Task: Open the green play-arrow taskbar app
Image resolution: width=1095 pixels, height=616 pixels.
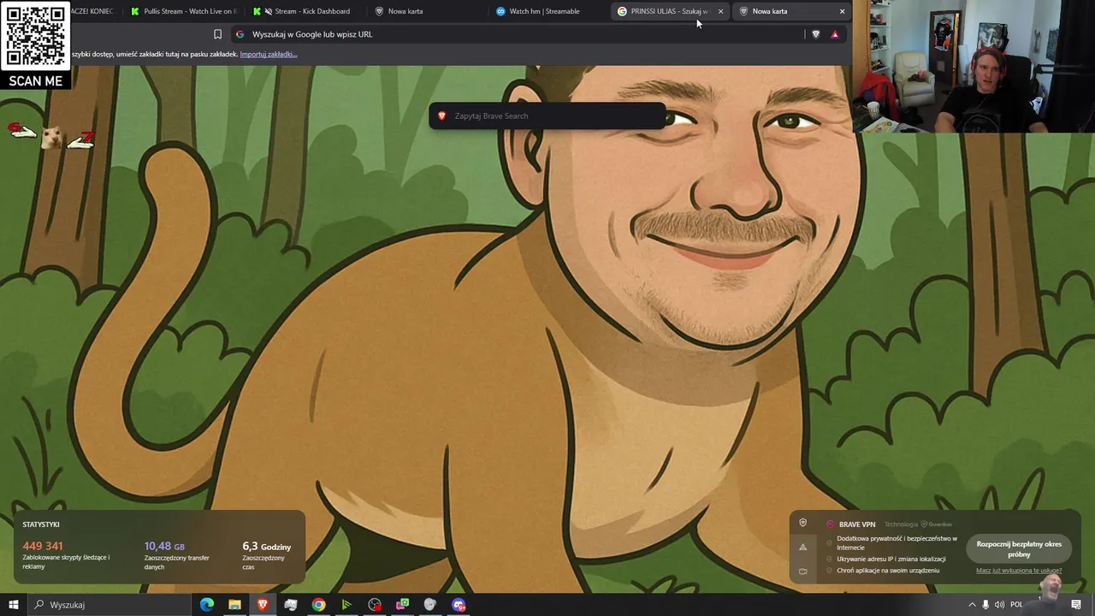Action: [x=346, y=605]
